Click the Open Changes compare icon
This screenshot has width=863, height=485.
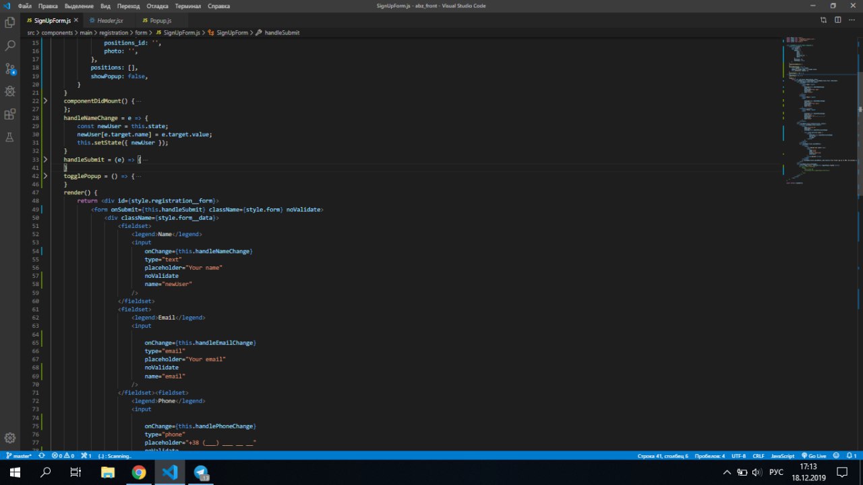click(823, 21)
